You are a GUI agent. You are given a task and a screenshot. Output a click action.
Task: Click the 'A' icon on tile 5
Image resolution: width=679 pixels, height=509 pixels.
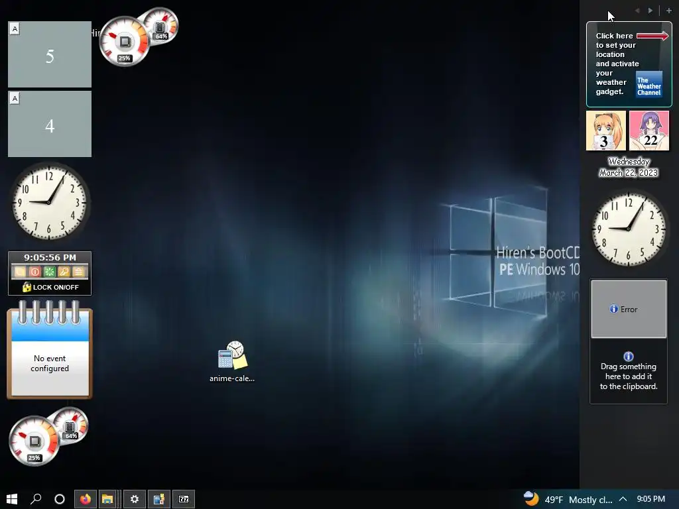[x=15, y=29]
